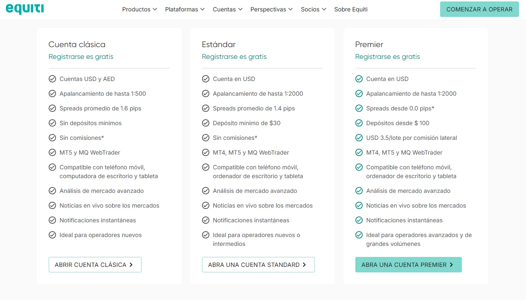This screenshot has width=526, height=300.
Task: Click checkmark icon beside Sin depósitos mínimos
Action: click(52, 123)
